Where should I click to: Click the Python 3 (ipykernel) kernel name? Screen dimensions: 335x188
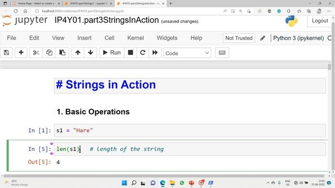298,38
